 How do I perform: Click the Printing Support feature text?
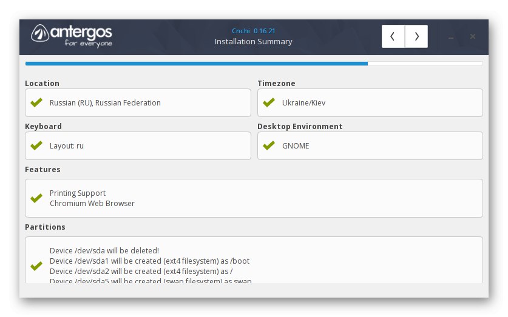pyautogui.click(x=78, y=193)
